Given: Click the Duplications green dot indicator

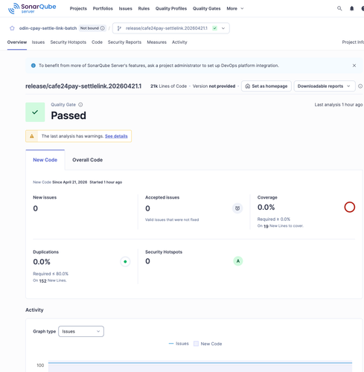Looking at the screenshot, I should pyautogui.click(x=125, y=261).
